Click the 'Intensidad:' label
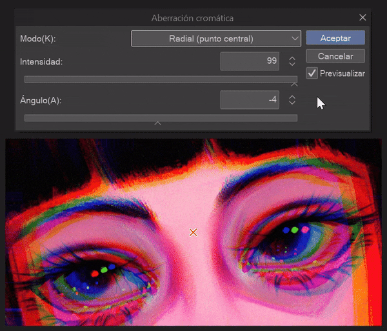 pyautogui.click(x=41, y=62)
